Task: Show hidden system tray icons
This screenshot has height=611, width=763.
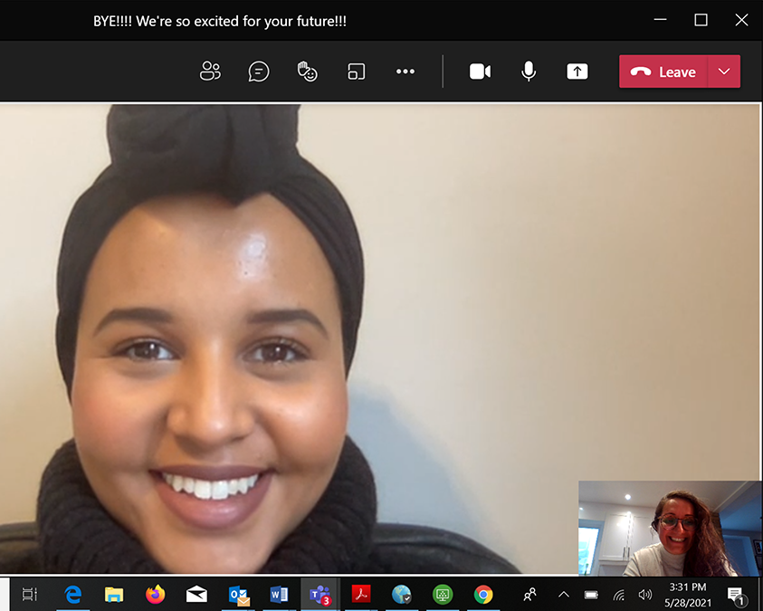Action: click(x=564, y=594)
